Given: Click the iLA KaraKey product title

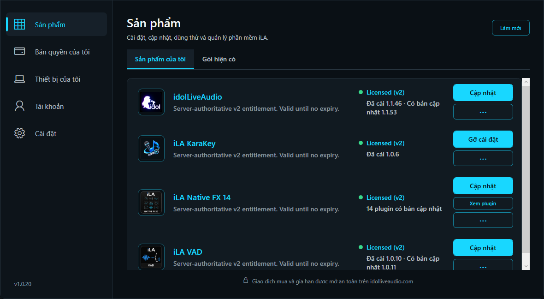Looking at the screenshot, I should point(194,144).
